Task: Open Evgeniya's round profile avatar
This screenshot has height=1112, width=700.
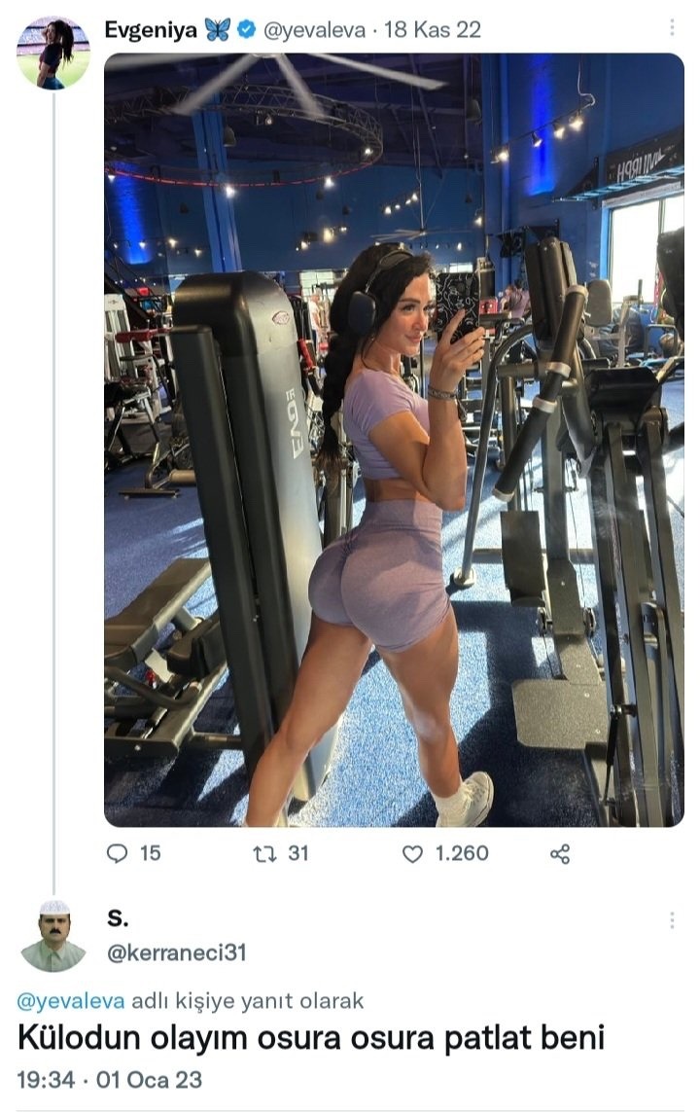Action: tap(53, 54)
